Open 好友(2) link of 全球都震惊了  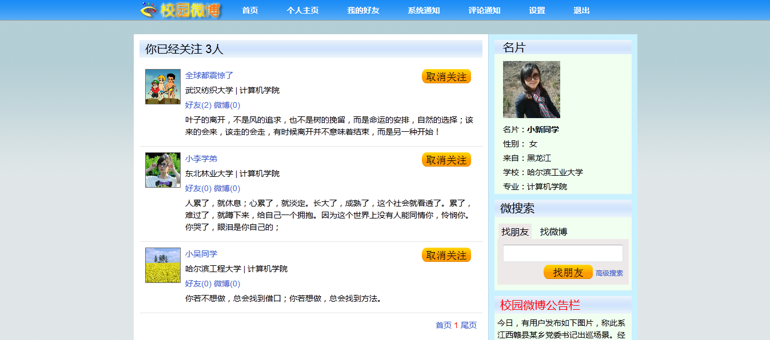198,105
